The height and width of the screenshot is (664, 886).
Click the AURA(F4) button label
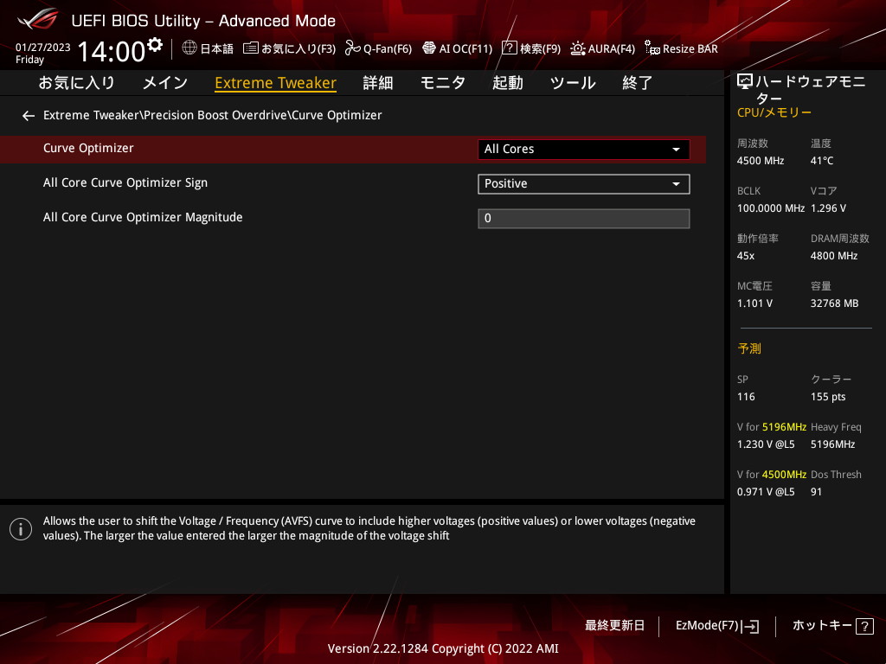point(612,49)
